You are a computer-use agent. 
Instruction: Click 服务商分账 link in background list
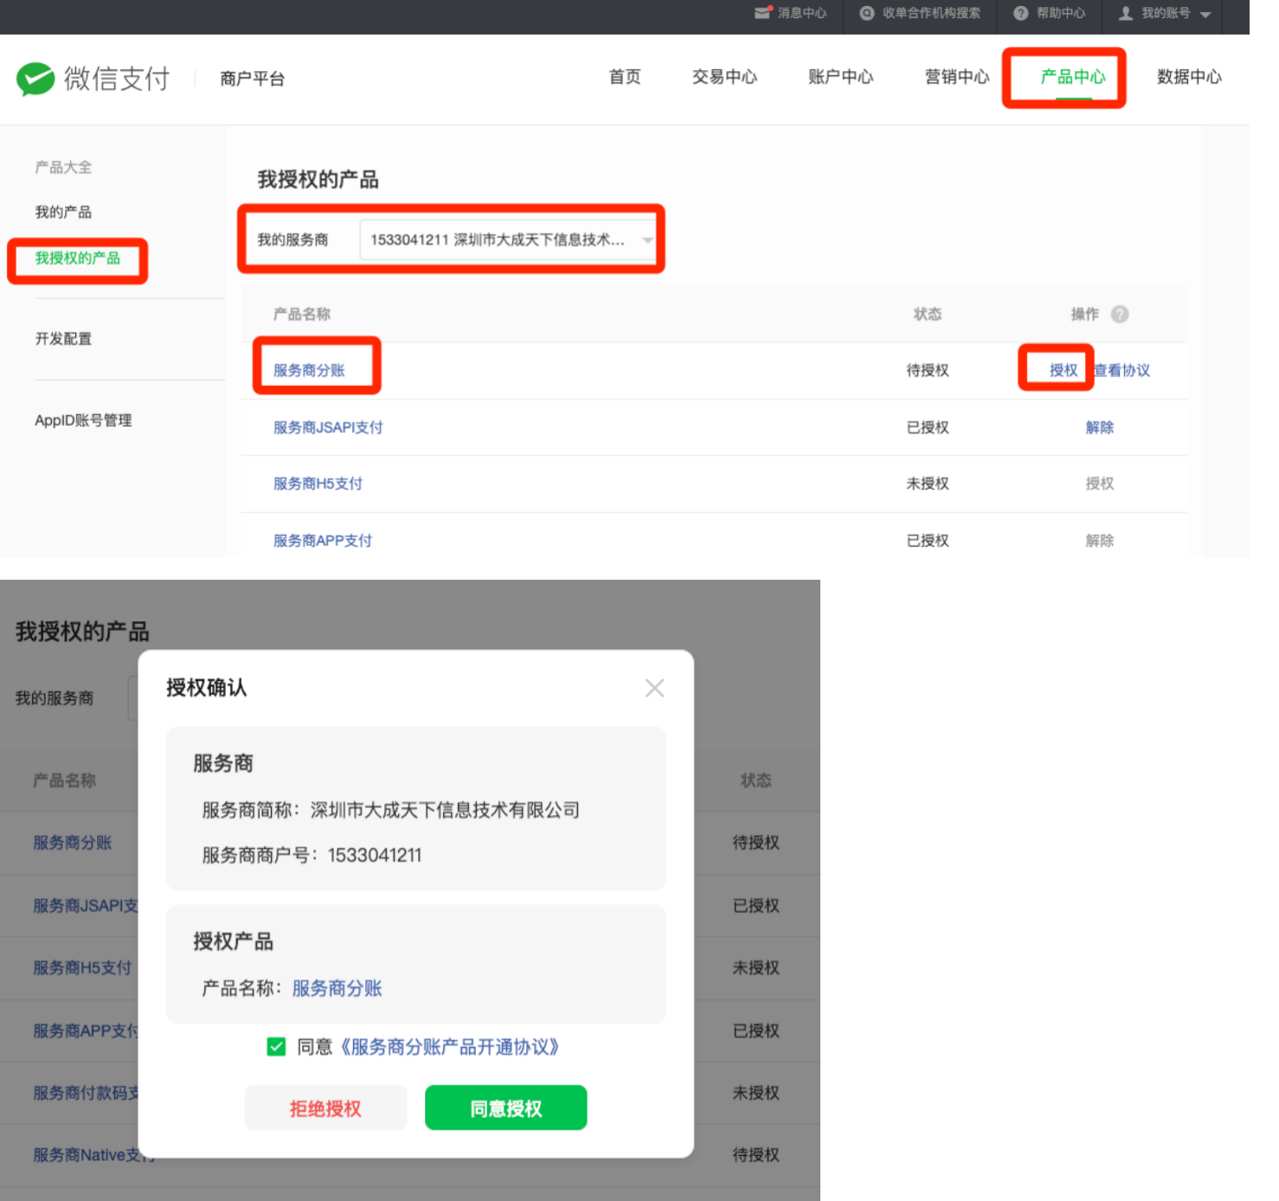click(73, 843)
